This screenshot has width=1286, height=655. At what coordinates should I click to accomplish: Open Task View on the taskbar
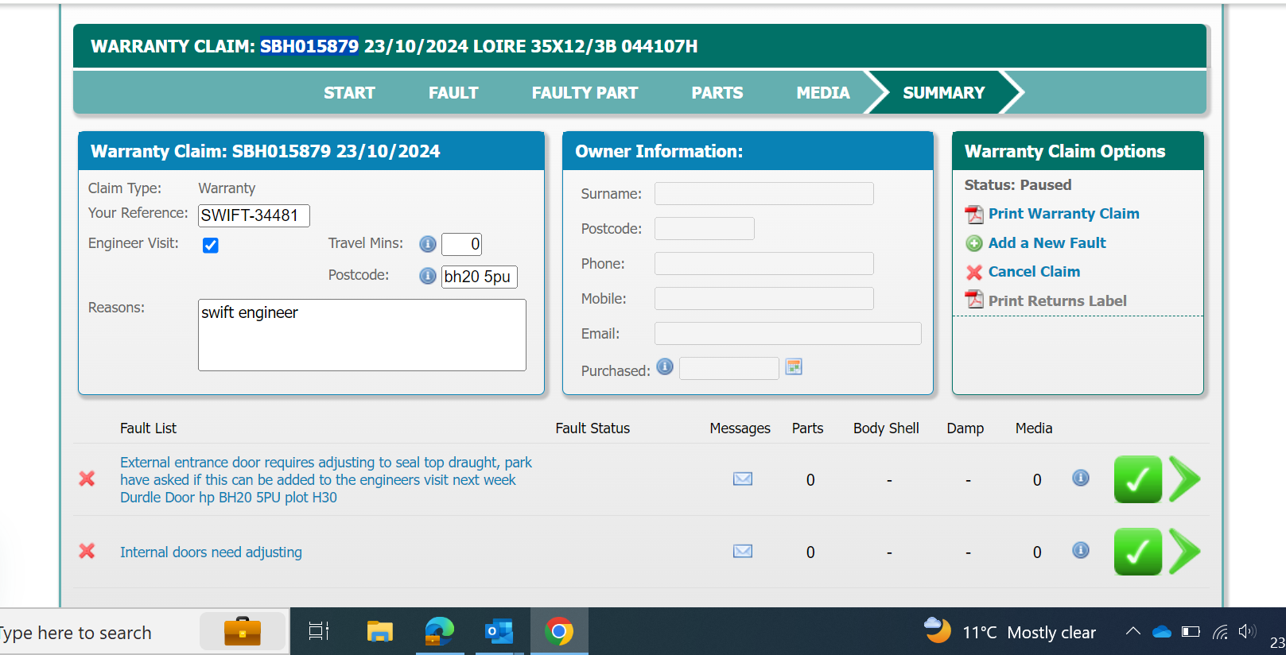click(x=319, y=632)
